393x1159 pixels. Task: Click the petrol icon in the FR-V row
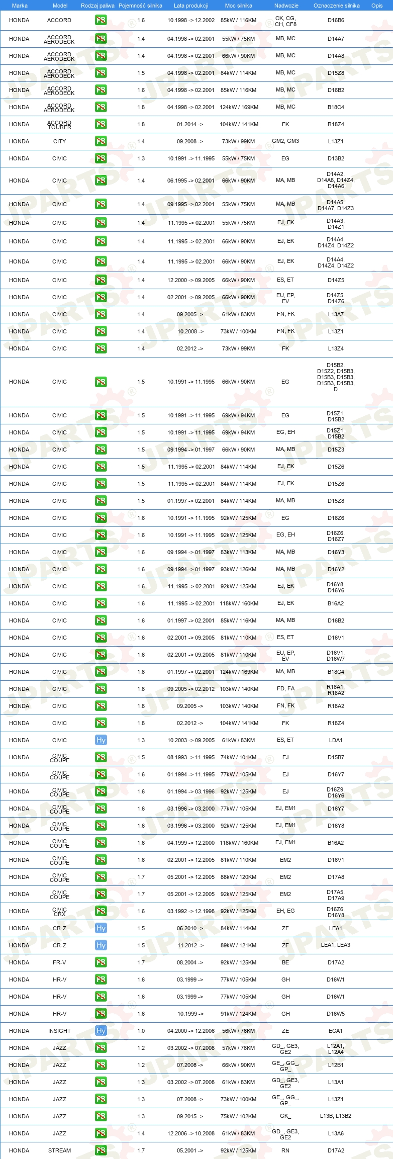(101, 962)
